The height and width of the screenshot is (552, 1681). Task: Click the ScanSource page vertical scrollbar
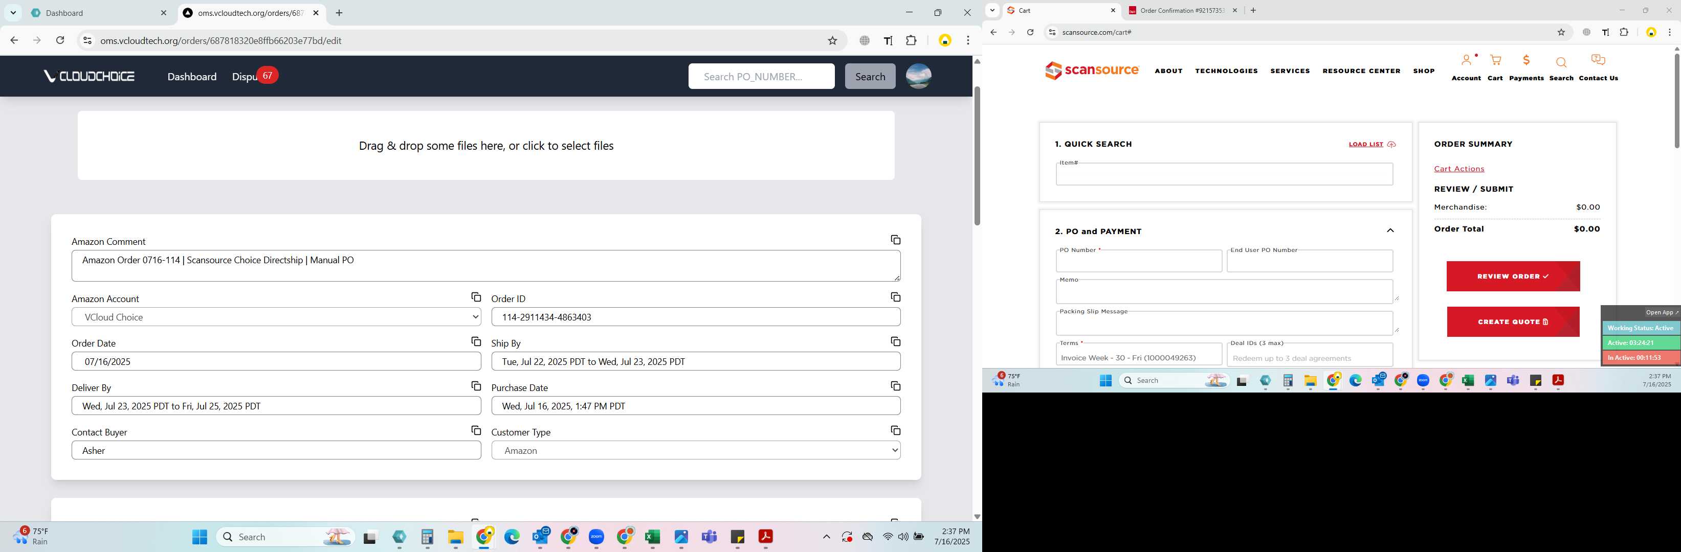pos(1676,101)
